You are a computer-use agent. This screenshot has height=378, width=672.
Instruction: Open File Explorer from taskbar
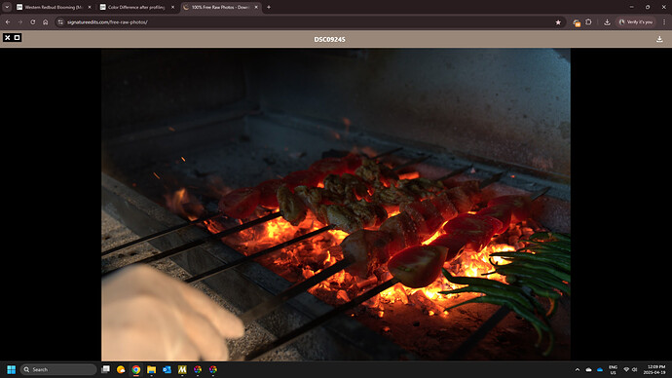tap(151, 369)
